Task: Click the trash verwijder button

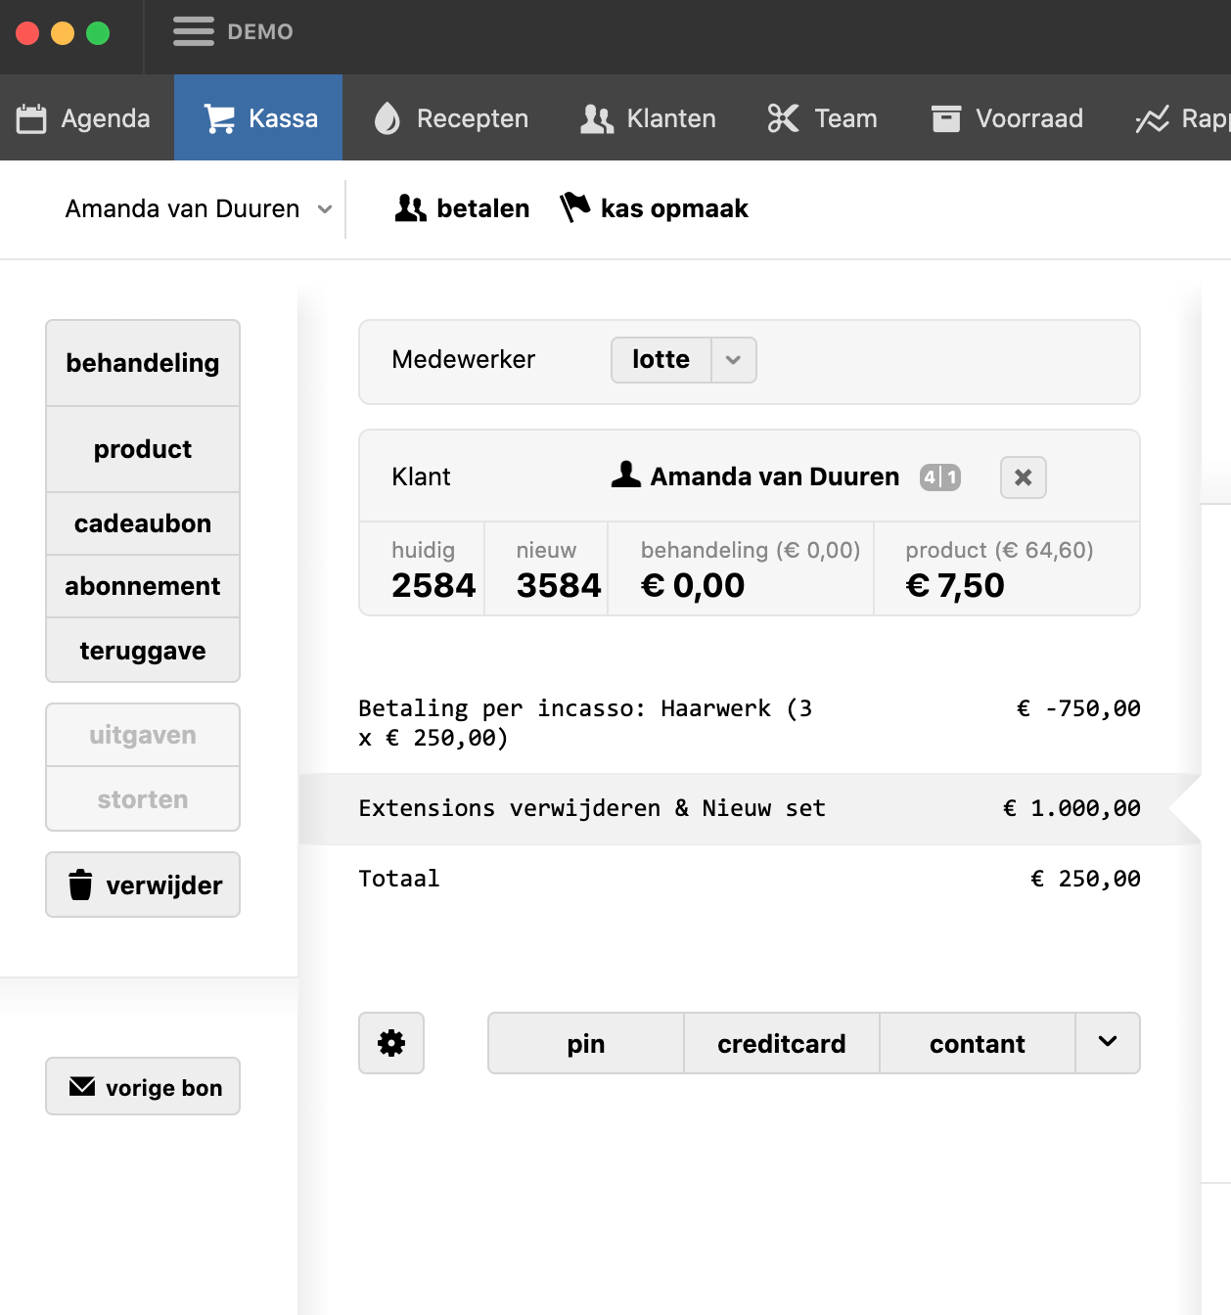Action: pos(143,884)
